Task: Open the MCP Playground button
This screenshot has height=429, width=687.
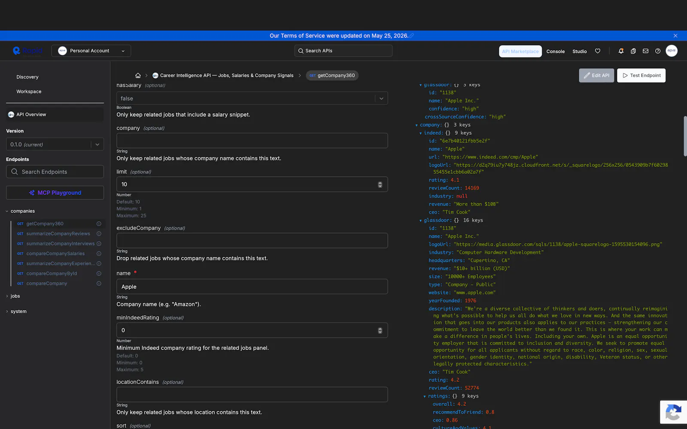Action: [x=55, y=193]
